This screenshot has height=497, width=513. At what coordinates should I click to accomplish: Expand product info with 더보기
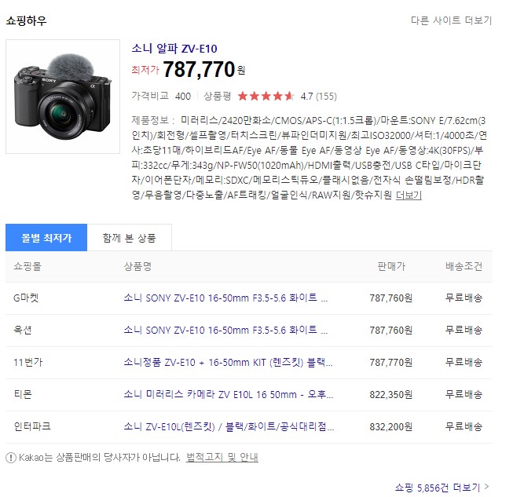[409, 196]
